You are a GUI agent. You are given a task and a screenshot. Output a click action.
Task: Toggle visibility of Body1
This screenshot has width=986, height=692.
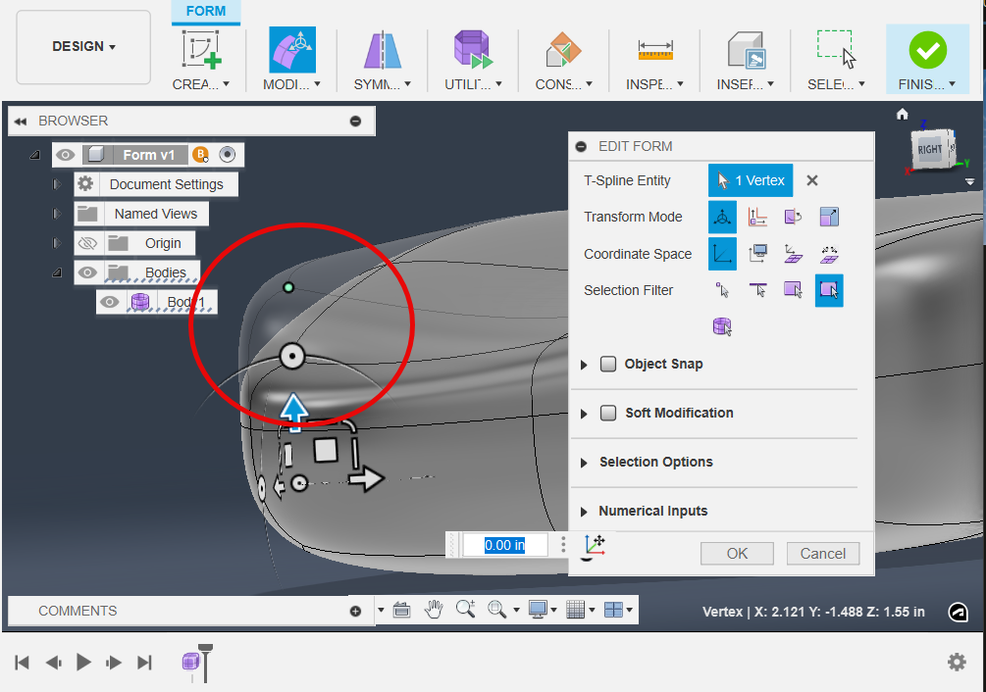point(109,302)
